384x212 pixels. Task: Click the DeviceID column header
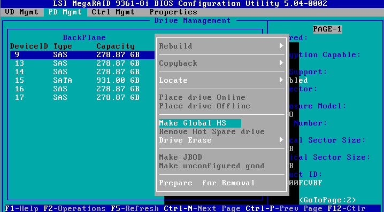point(29,46)
